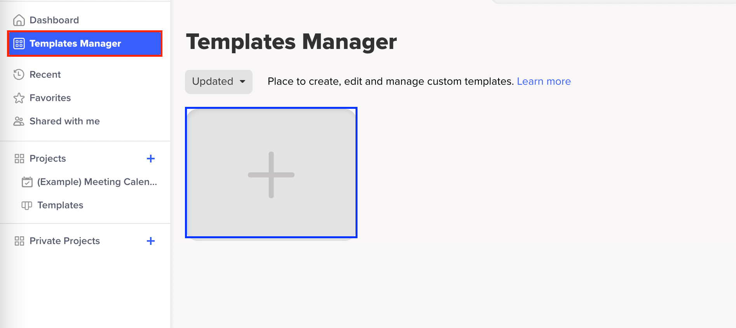This screenshot has height=328, width=736.
Task: Expand the Private Projects section
Action: click(65, 241)
